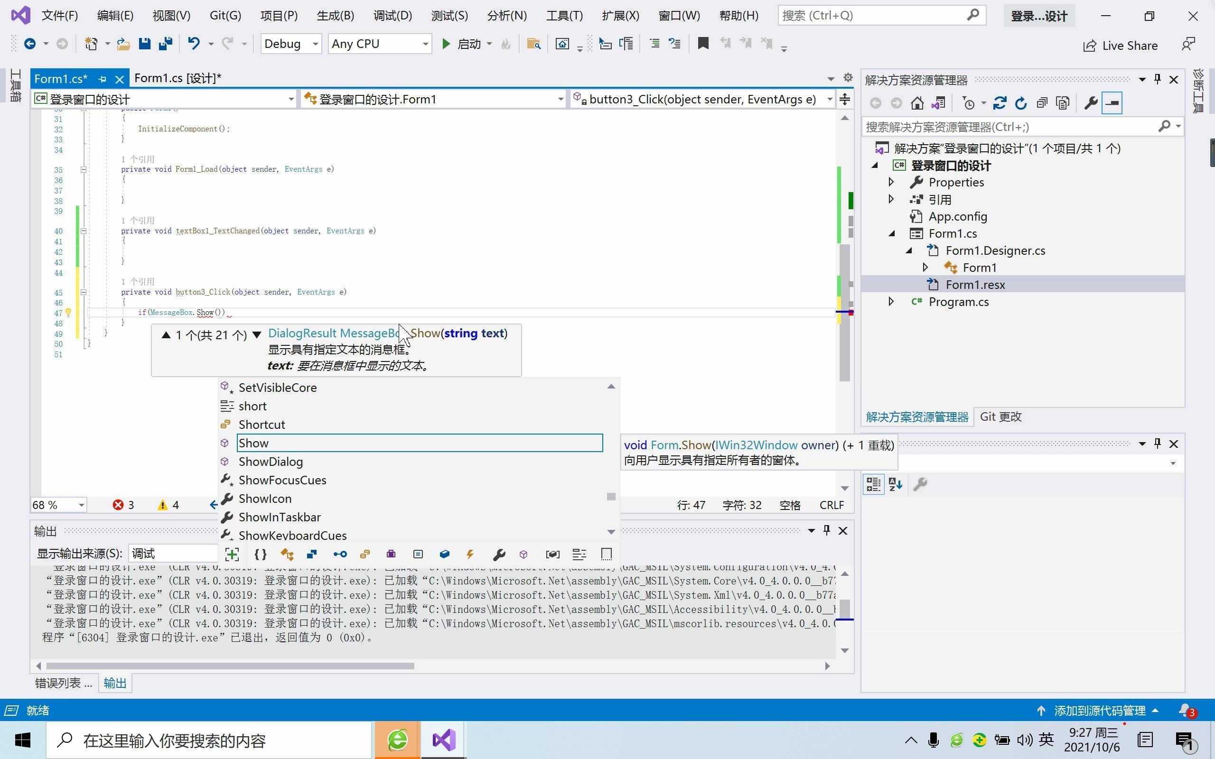Switch to Form1.cs [设计]* tab
This screenshot has width=1215, height=759.
pos(178,78)
